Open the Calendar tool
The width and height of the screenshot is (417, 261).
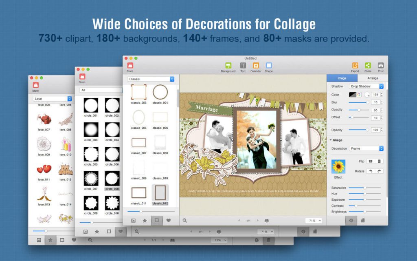click(x=256, y=66)
